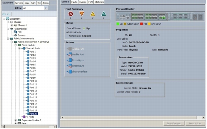Click the right arrow of main horizontal scrollbar
The image size is (207, 129).
pyautogui.click(x=203, y=118)
